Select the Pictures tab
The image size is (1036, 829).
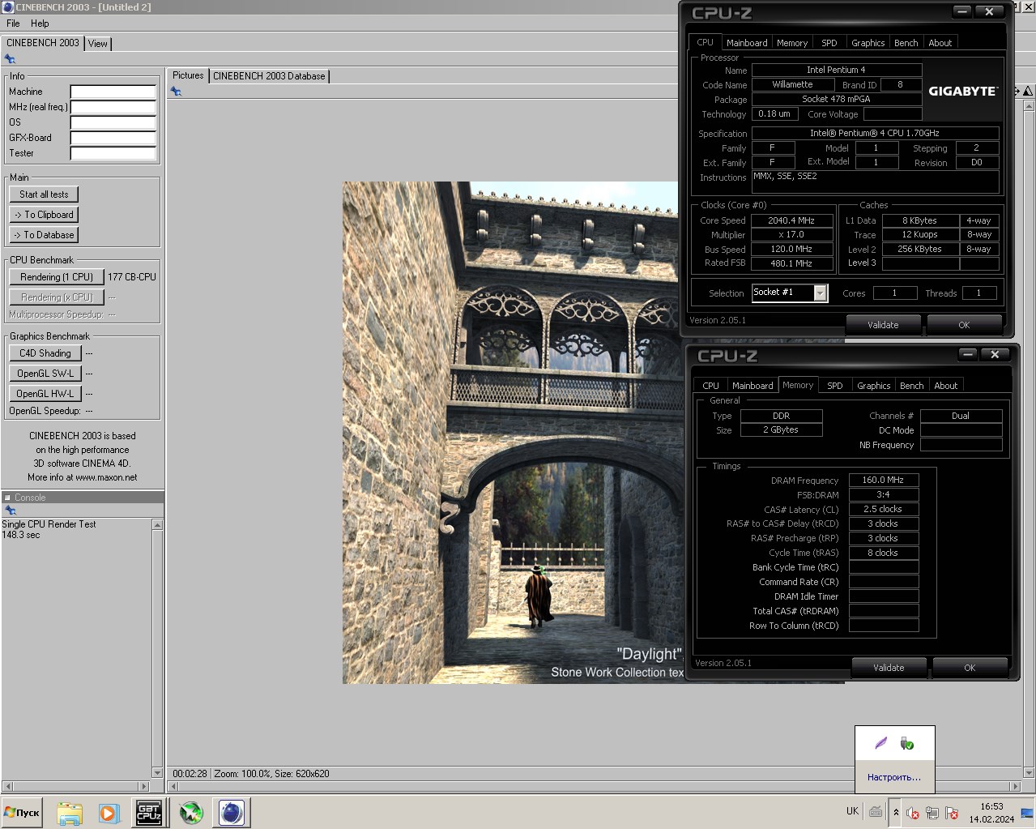click(x=188, y=75)
